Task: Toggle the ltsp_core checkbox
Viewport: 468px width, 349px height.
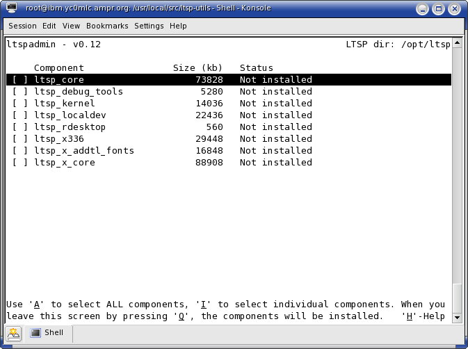Action: (x=20, y=80)
